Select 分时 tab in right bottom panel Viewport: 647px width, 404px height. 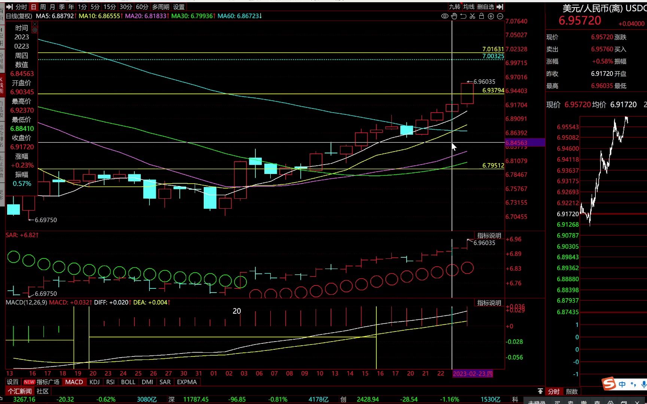(554, 392)
